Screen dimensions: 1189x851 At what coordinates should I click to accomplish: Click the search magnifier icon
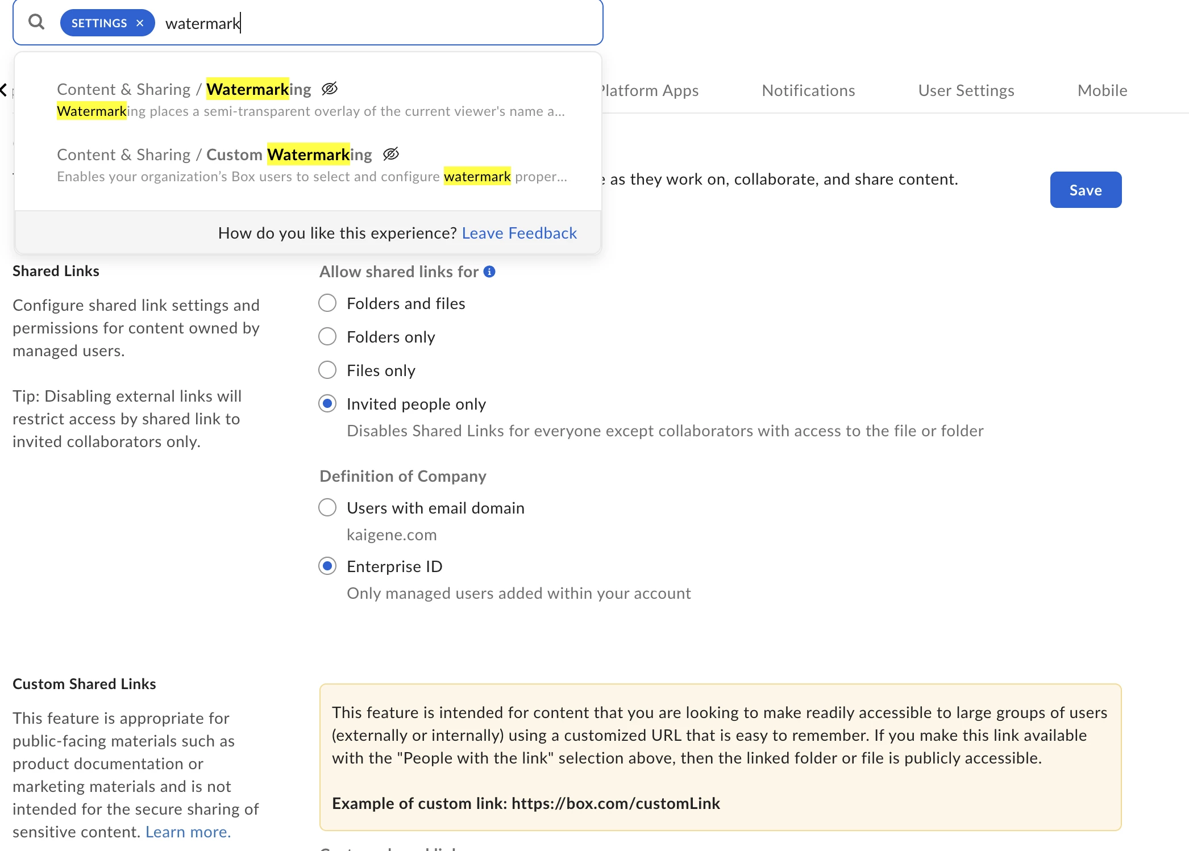tap(36, 23)
